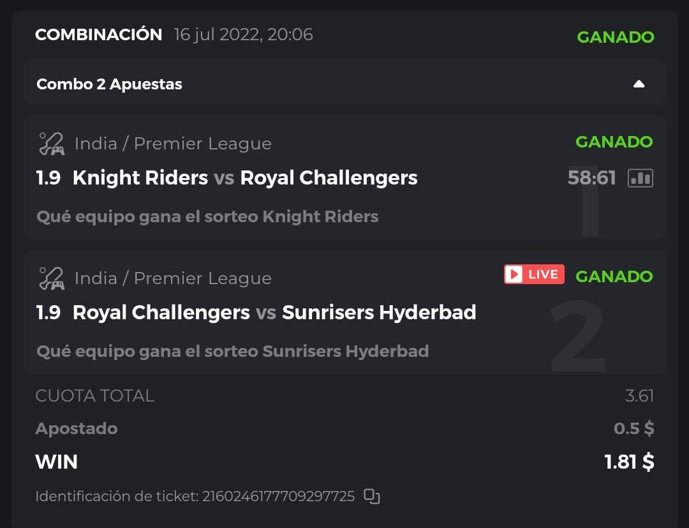Click the WIN amount 1.81 $
The image size is (689, 528).
629,462
